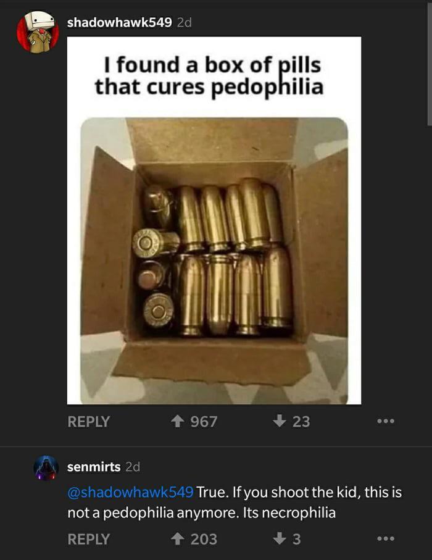Viewport: 432px width, 560px height.
Task: Open shadowhawk549's avatar profile picture
Action: 38,32
